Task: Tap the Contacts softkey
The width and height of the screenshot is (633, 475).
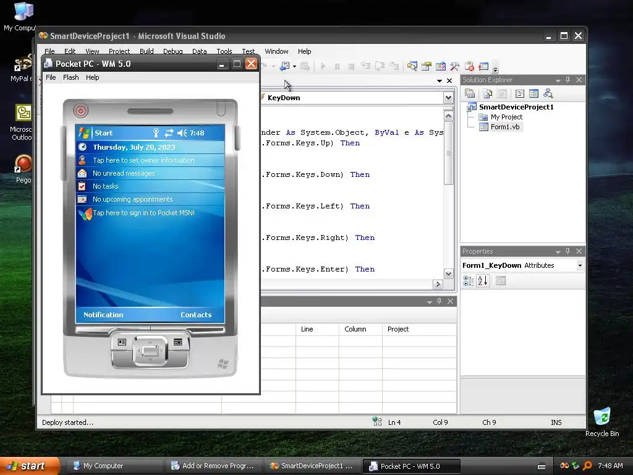Action: pyautogui.click(x=196, y=315)
